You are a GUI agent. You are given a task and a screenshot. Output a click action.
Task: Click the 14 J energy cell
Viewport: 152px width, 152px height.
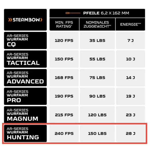point(130,78)
